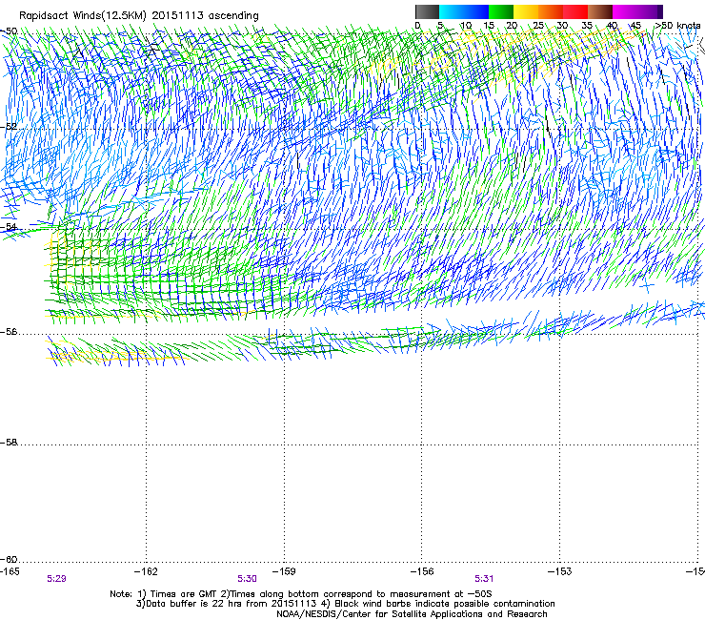Click the plot title 'Rapidscat Winds(12.5KM) 20151113 ascending'
The image size is (705, 620).
tap(139, 16)
